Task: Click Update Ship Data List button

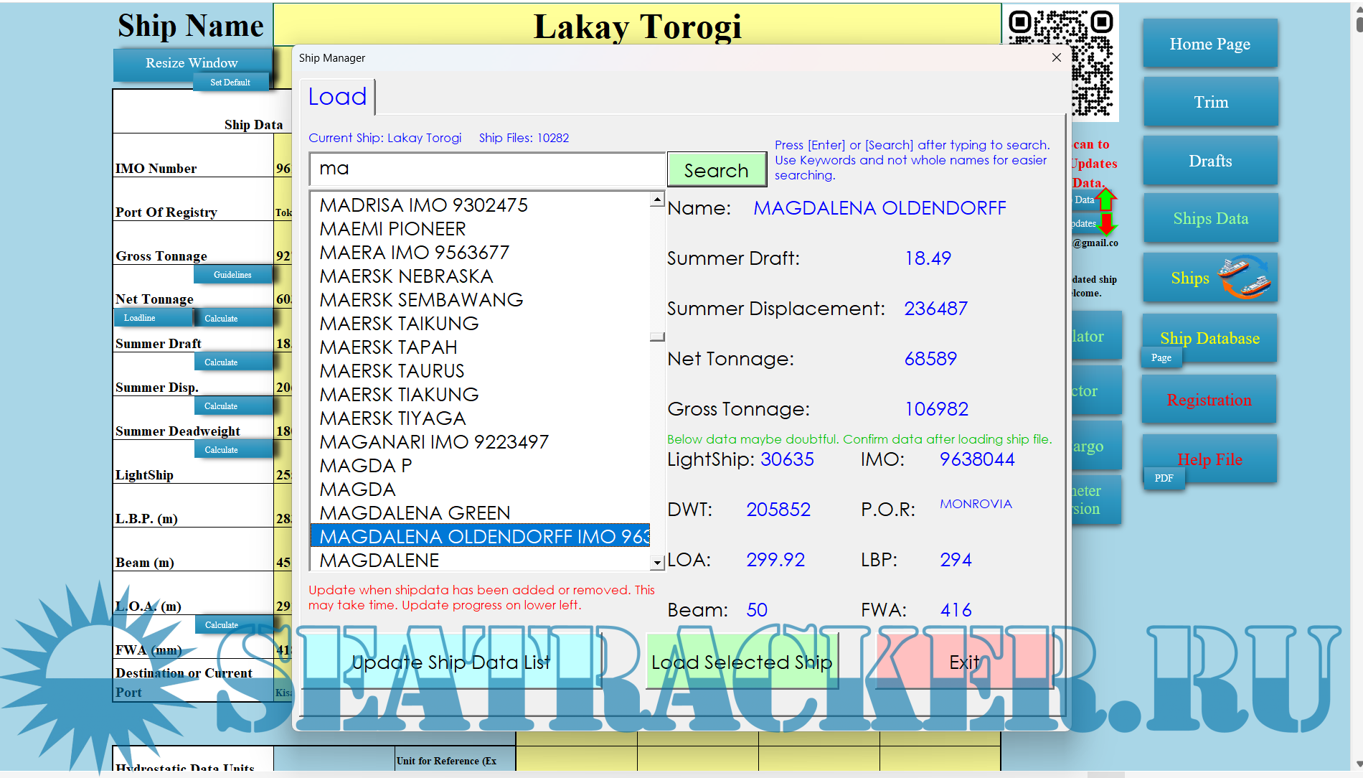Action: [451, 662]
